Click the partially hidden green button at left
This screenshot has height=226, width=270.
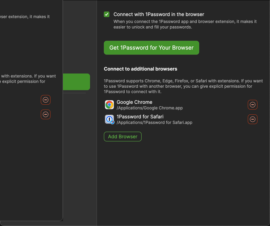click(76, 82)
